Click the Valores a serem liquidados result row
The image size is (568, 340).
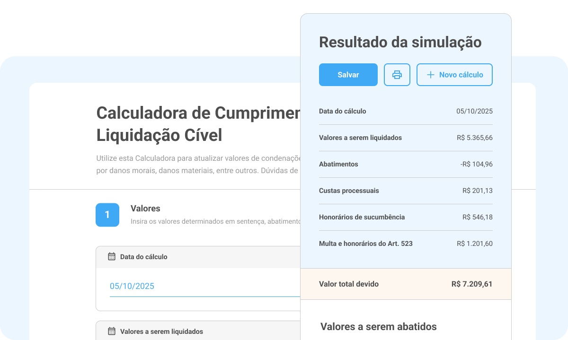point(406,138)
